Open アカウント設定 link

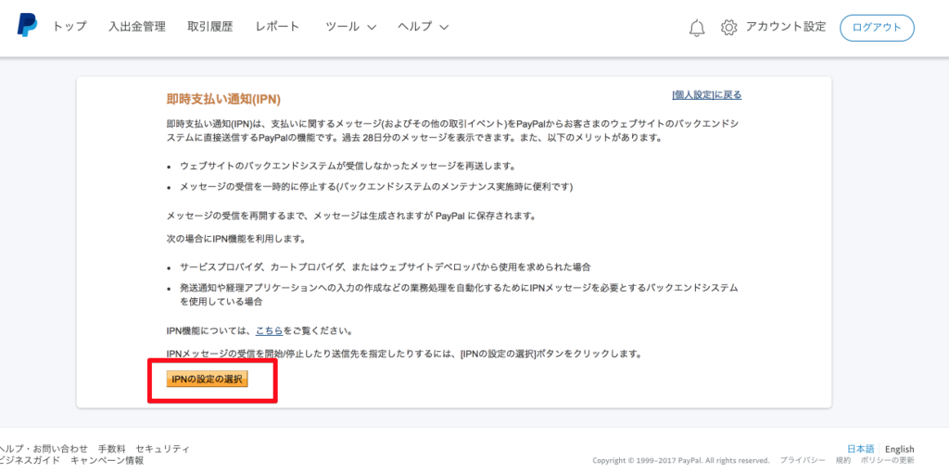[x=786, y=27]
